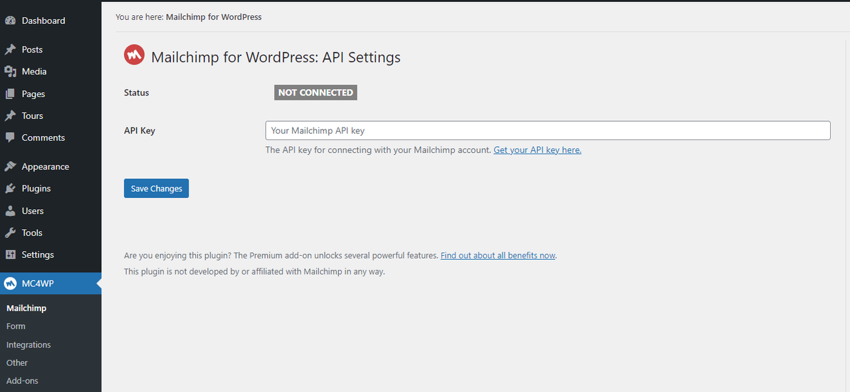Image resolution: width=850 pixels, height=392 pixels.
Task: Click the Tours pushpin icon
Action: (x=10, y=116)
